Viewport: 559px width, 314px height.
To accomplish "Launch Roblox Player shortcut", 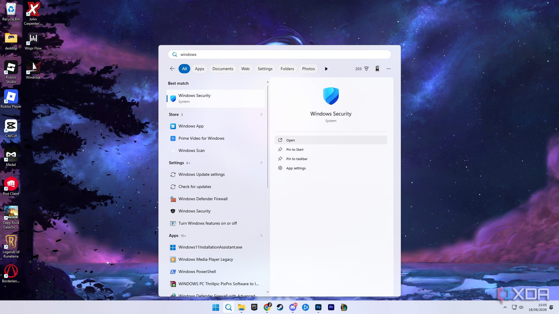I will [x=11, y=99].
